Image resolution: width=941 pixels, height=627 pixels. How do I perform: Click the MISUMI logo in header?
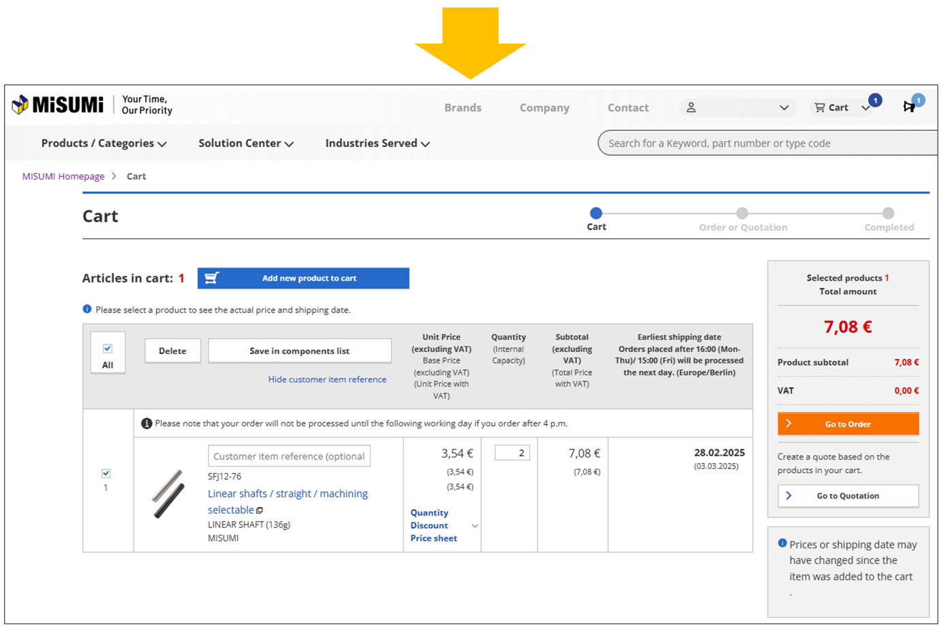click(58, 105)
